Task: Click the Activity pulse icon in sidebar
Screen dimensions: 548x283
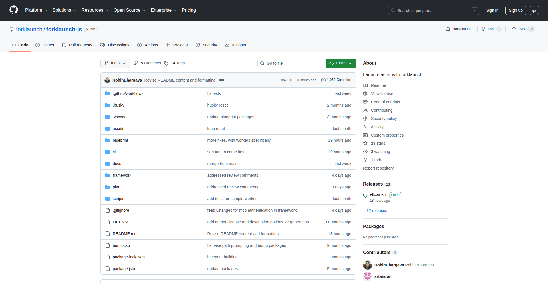Action: [x=365, y=127]
